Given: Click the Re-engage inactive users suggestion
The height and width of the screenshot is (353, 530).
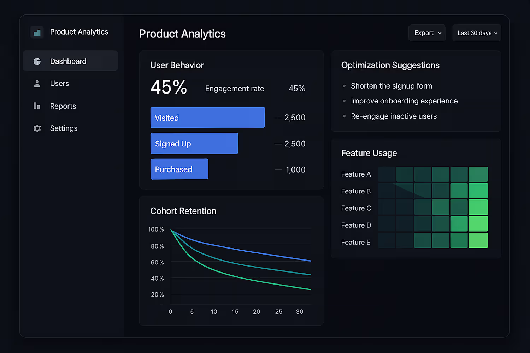Looking at the screenshot, I should (394, 116).
